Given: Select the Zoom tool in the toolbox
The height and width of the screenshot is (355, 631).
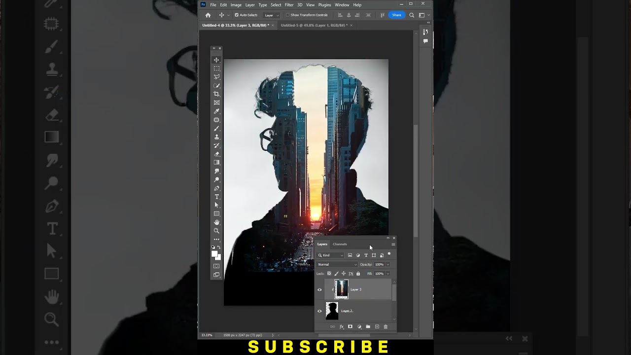Looking at the screenshot, I should [216, 231].
